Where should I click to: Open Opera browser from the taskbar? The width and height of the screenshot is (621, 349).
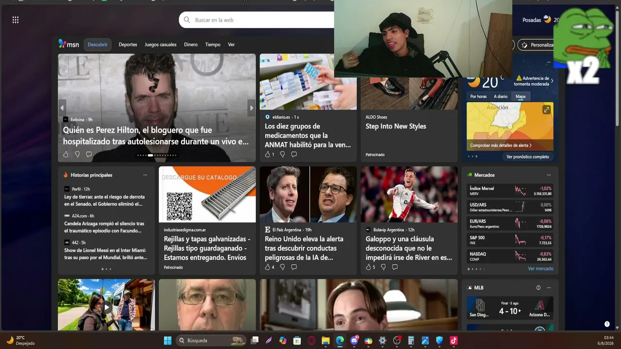(311, 340)
